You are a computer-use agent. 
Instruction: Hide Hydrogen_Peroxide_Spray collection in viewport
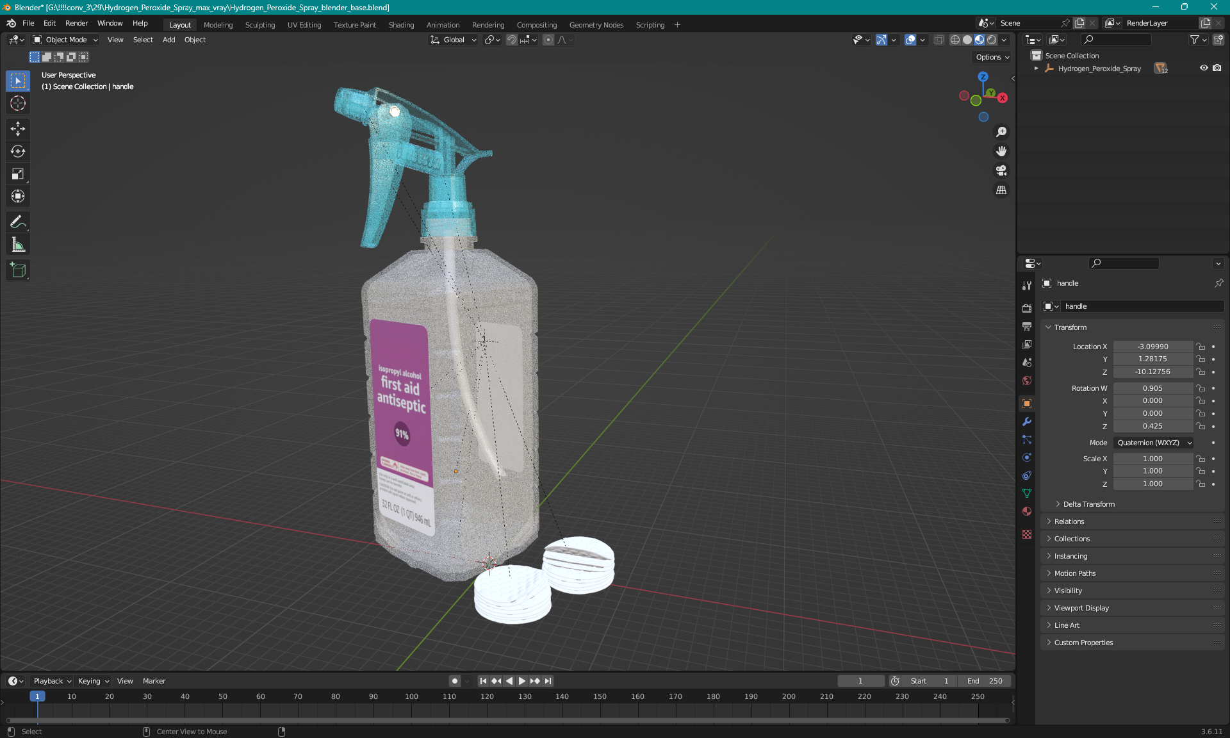1204,68
